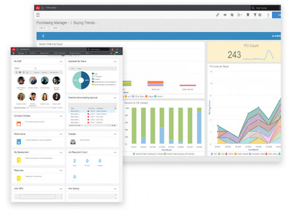Viewport: 293px width, 211px height.
Task: Open the Manager menu in HR navigation
Action: [22, 53]
